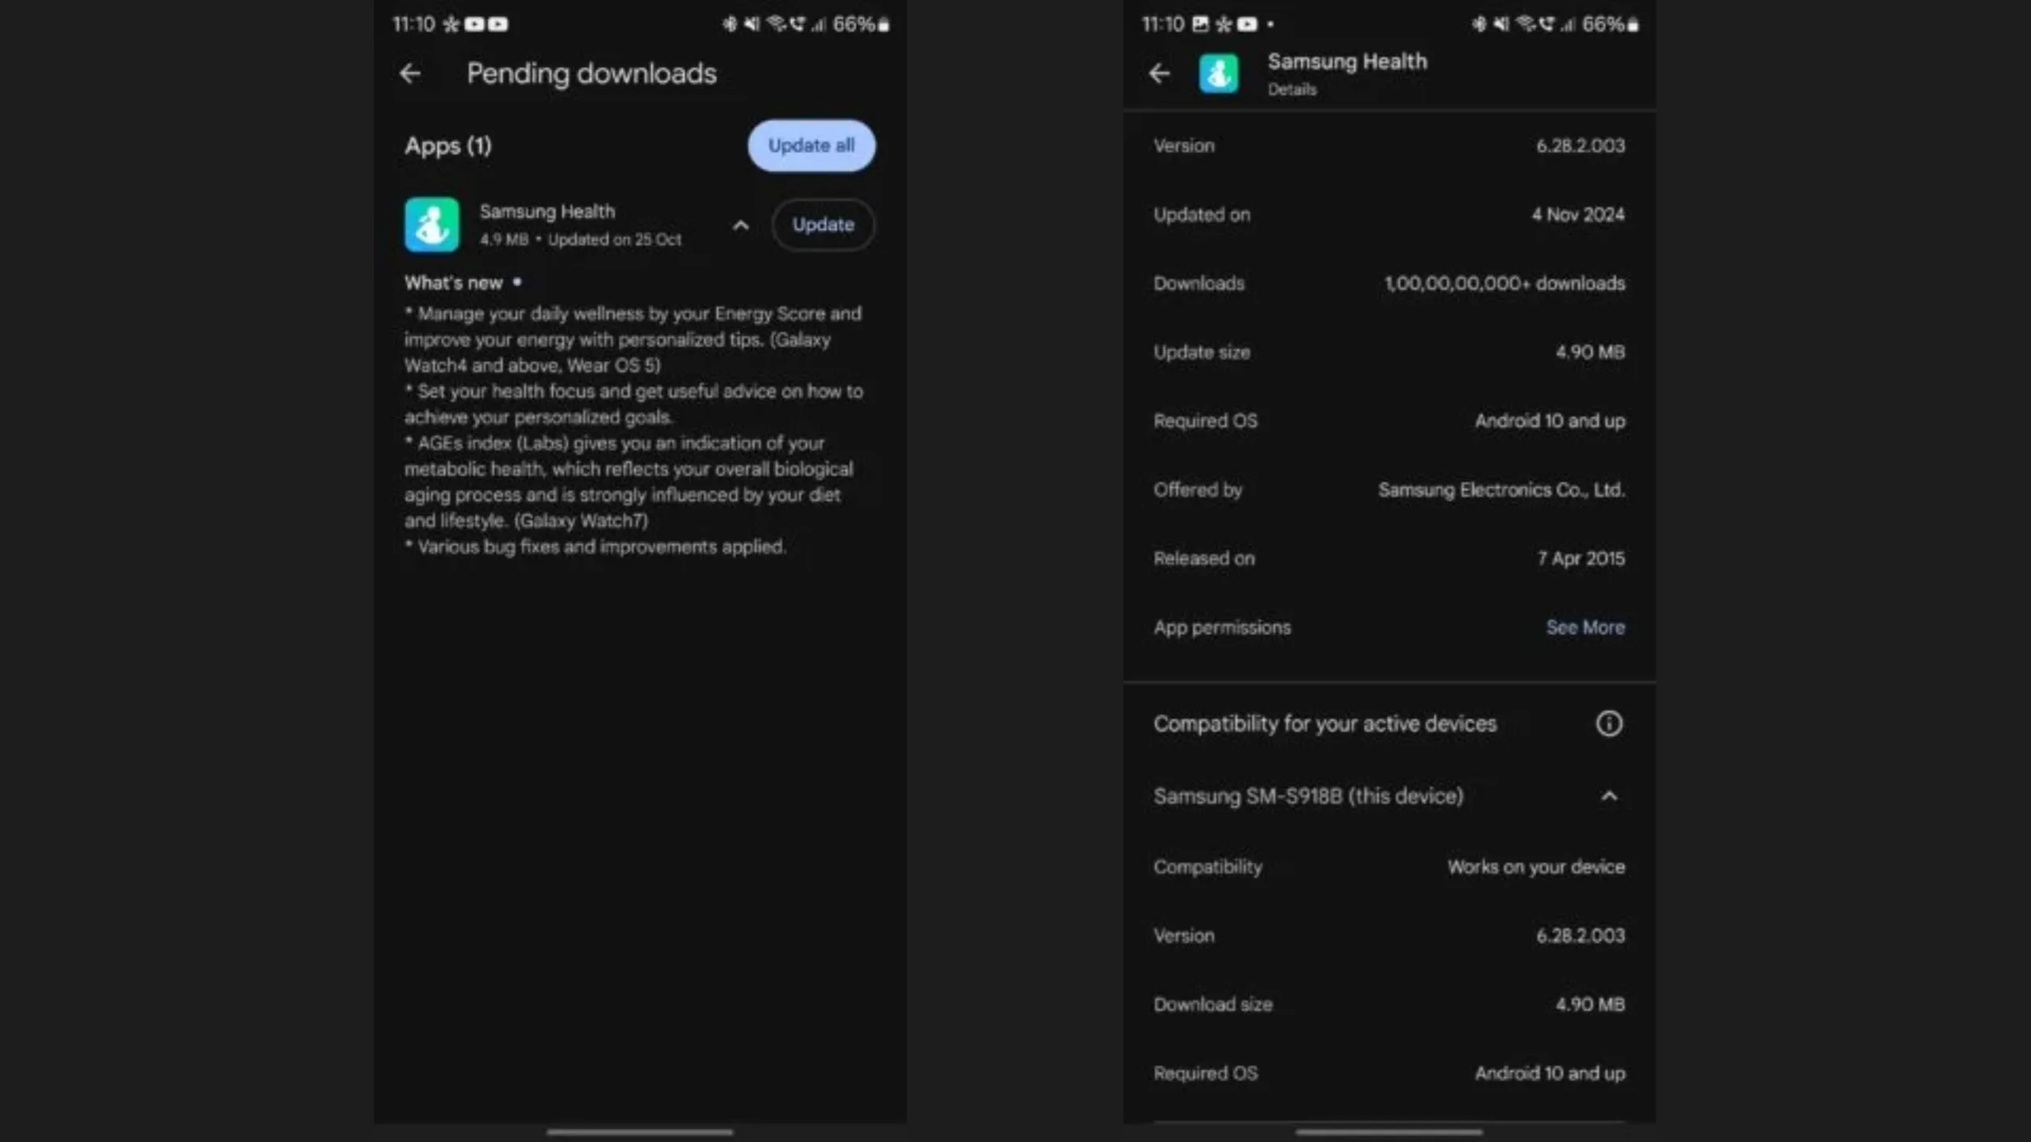The width and height of the screenshot is (2031, 1142).
Task: Select the "4 Nov 2024" updated date
Action: [1577, 215]
